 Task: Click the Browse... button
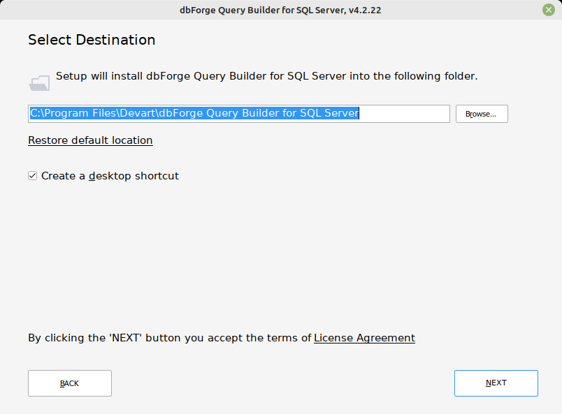[482, 114]
